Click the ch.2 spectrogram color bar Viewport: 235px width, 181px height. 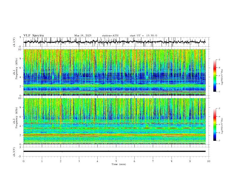pyautogui.click(x=215, y=125)
